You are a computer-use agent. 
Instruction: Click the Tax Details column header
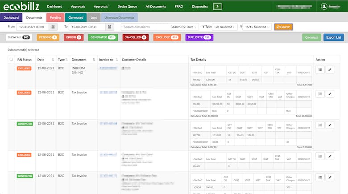[x=198, y=60]
